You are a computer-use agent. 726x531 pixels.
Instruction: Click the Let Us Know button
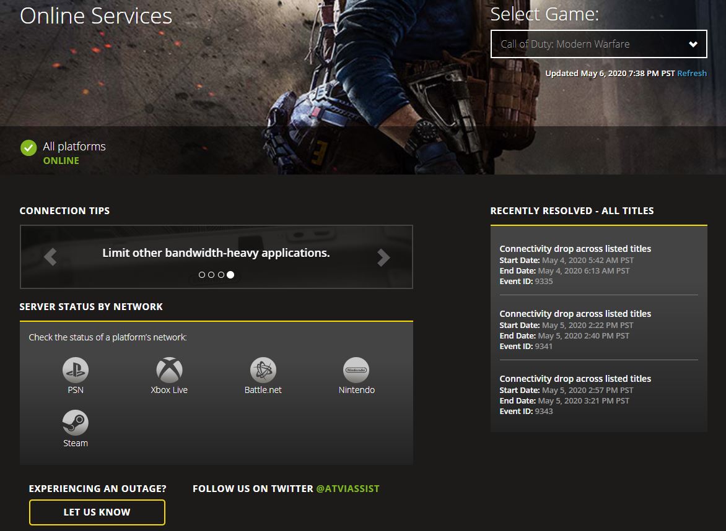pyautogui.click(x=97, y=512)
